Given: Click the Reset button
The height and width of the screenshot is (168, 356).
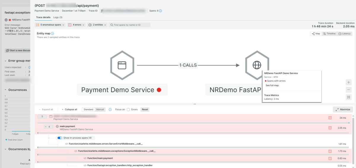Looking at the screenshot, I should coord(145,110).
